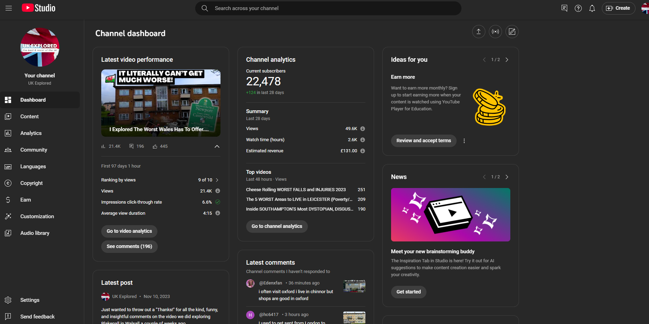Open Languages in the sidebar

[x=40, y=167]
